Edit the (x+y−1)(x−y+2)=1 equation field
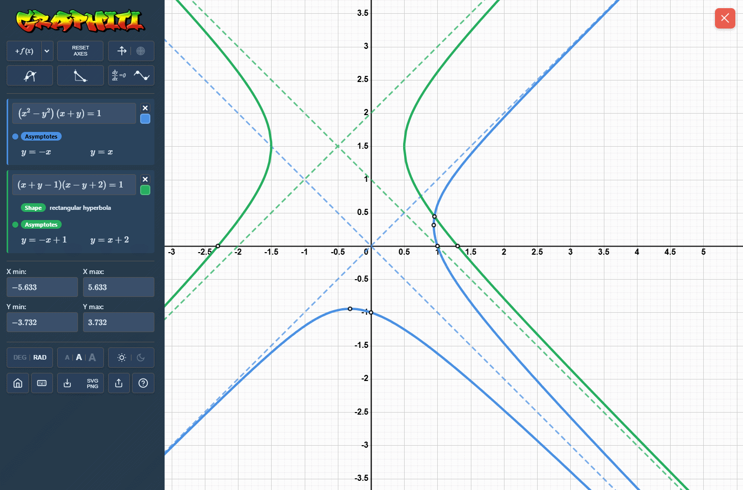The width and height of the screenshot is (743, 490). (x=74, y=184)
